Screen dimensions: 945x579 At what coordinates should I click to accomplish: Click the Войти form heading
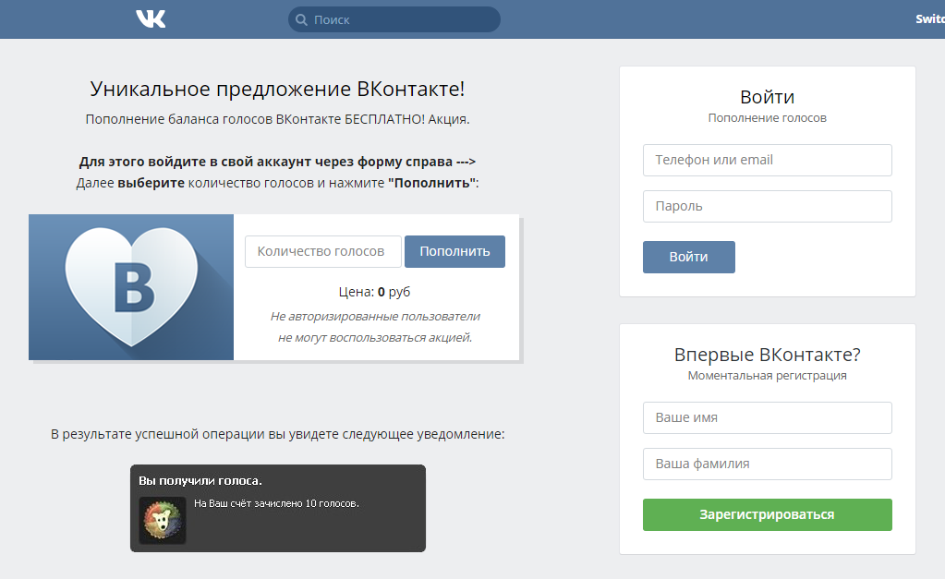[768, 97]
